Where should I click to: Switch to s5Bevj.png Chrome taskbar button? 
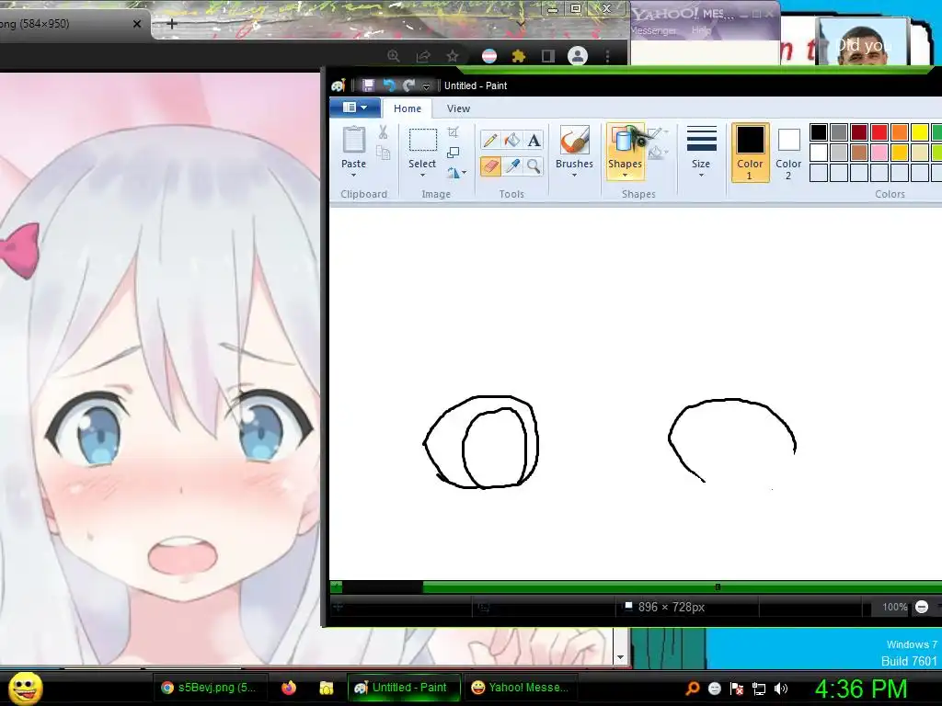(208, 688)
